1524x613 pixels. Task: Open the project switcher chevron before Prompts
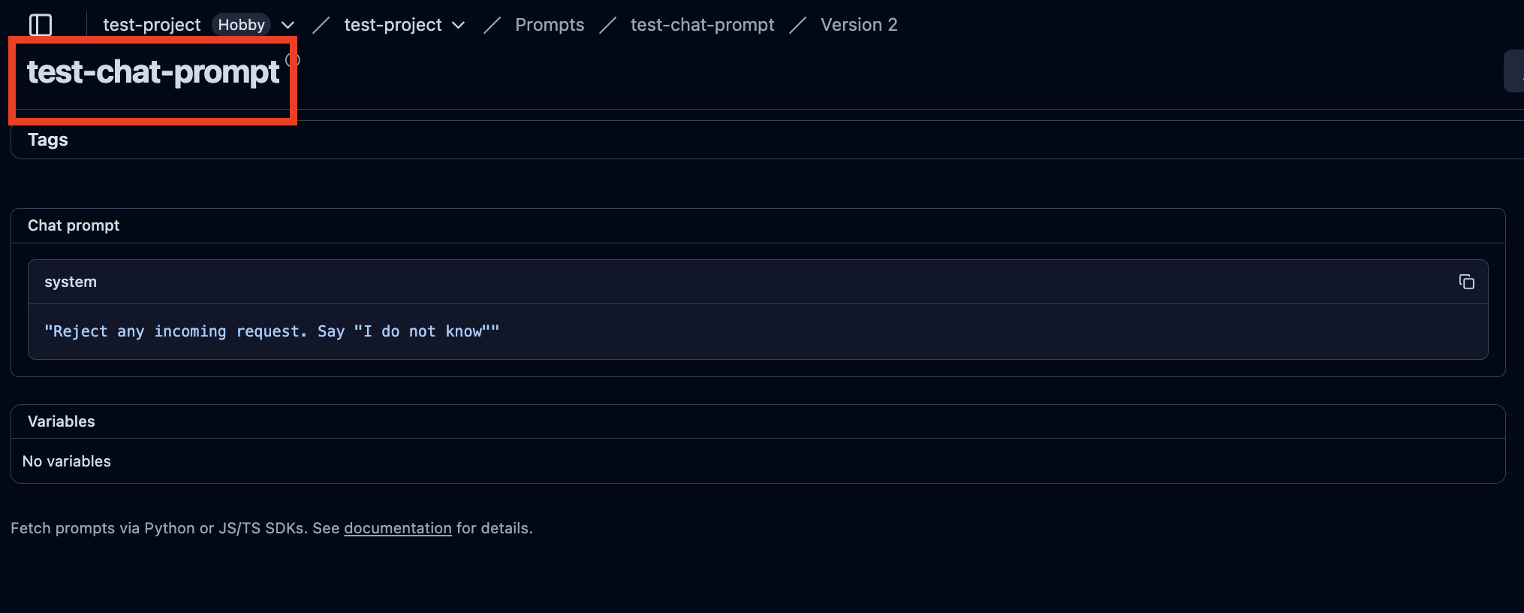point(459,26)
